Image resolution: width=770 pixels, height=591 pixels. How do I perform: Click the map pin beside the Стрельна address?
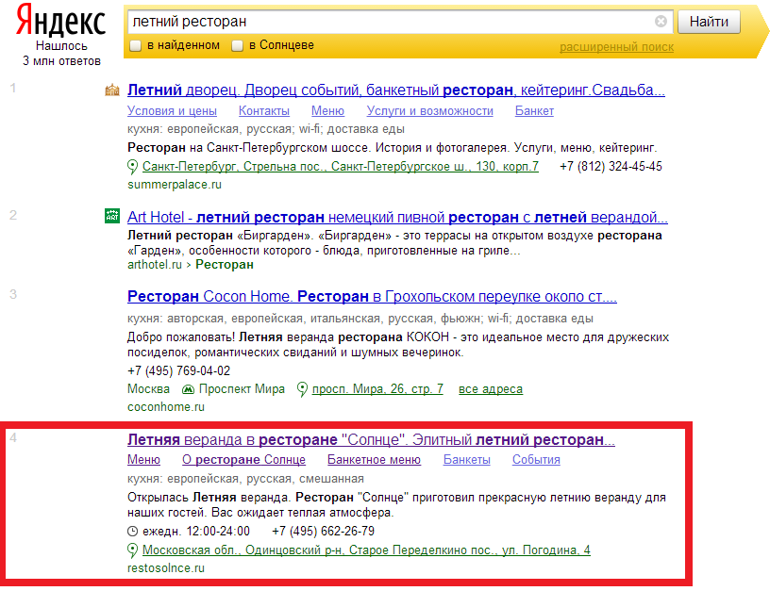tap(133, 167)
